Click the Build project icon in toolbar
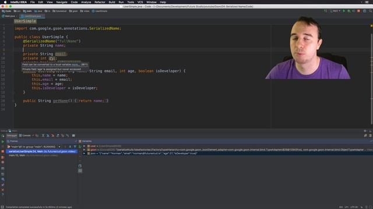 pos(325,11)
